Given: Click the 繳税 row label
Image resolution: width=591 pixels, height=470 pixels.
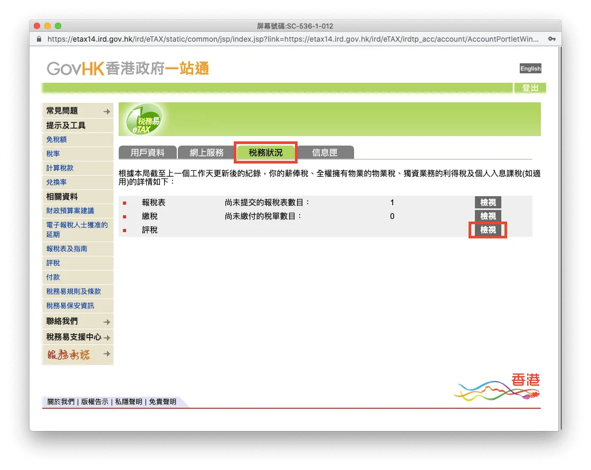Looking at the screenshot, I should click(150, 216).
